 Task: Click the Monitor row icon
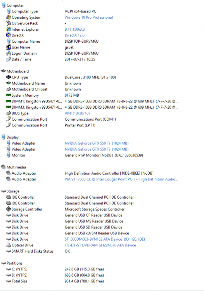pyautogui.click(x=9, y=155)
